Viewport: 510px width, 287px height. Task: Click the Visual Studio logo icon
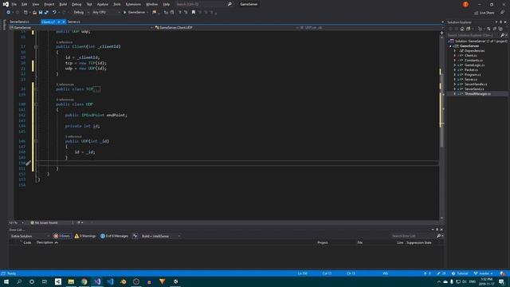6,4
